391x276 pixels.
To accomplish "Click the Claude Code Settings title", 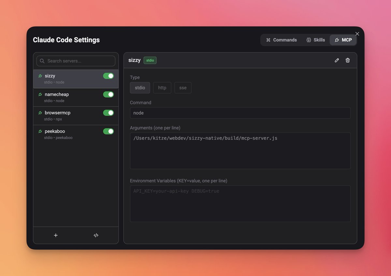I will coord(66,40).
